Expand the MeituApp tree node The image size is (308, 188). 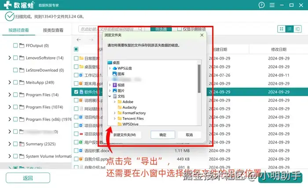click(9, 83)
